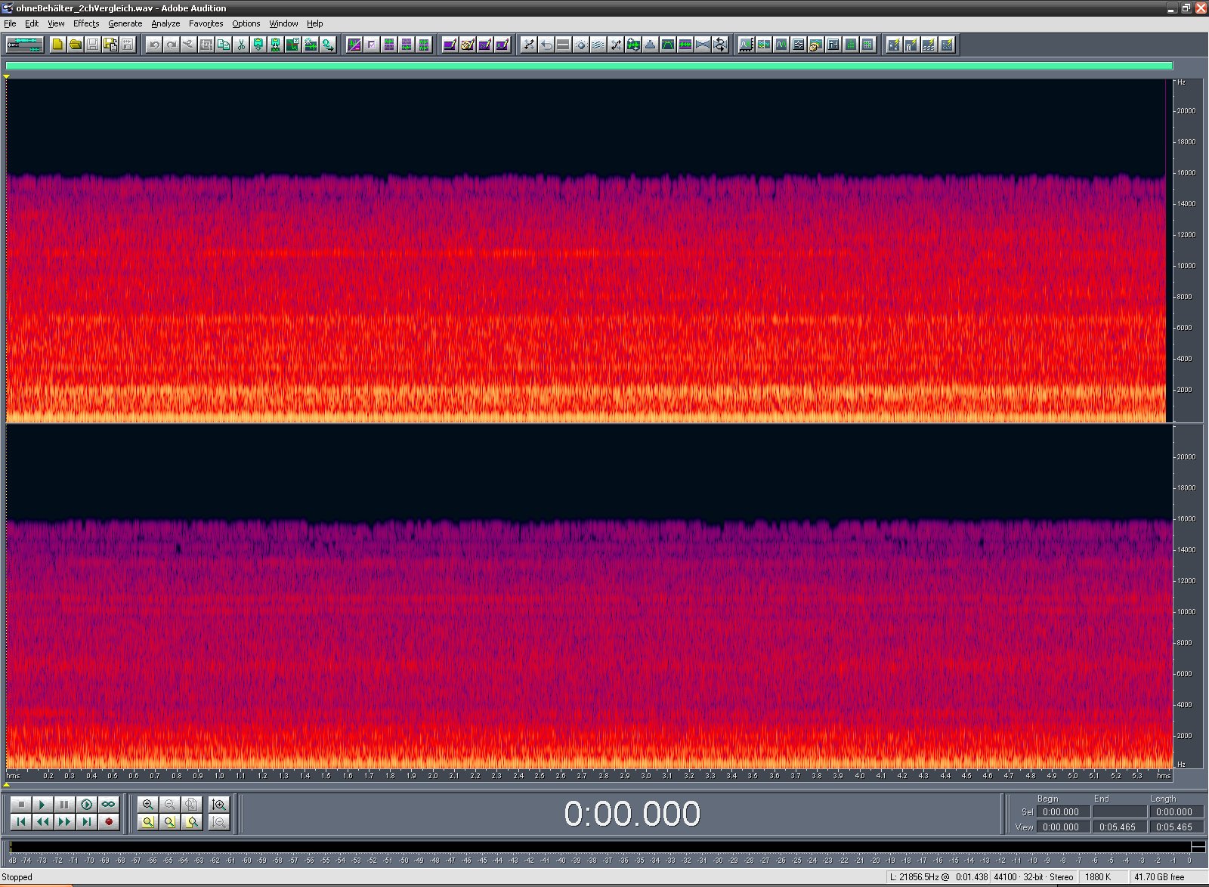Screen dimensions: 1209x887
Task: Click the Reverse return-arrow effect icon
Action: pyautogui.click(x=546, y=45)
